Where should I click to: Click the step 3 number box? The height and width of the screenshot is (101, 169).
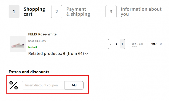111,12
